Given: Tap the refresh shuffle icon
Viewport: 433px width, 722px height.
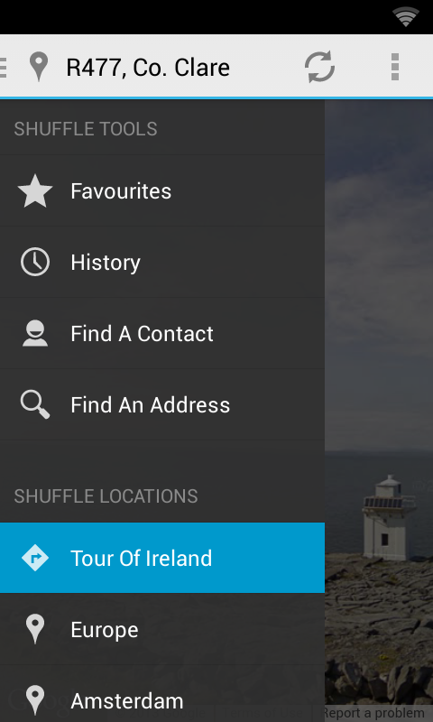Looking at the screenshot, I should (x=319, y=67).
